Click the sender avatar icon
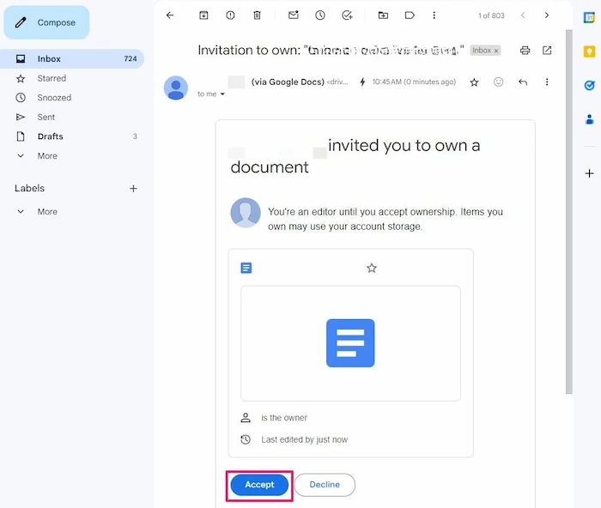The width and height of the screenshot is (601, 508). [176, 88]
